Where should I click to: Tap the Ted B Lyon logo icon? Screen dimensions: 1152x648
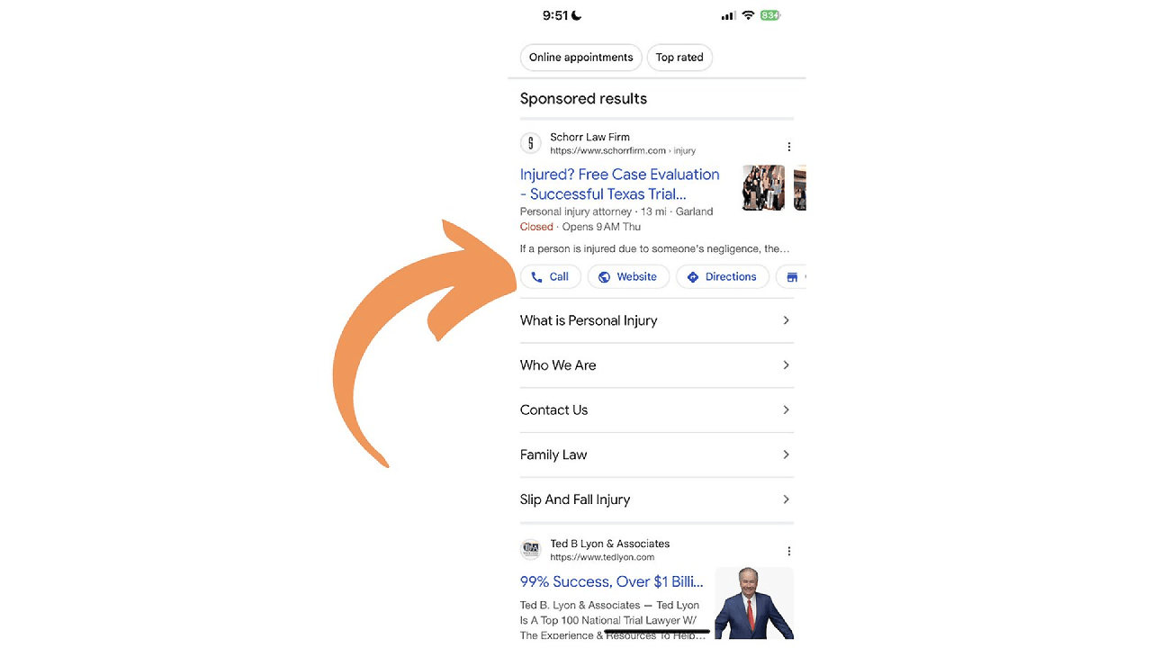(531, 550)
